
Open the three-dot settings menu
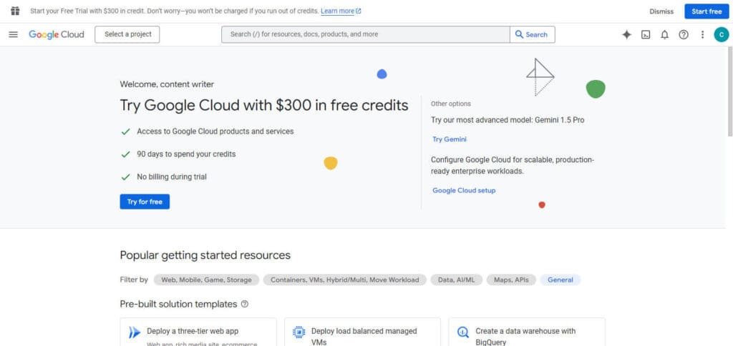[x=702, y=34]
